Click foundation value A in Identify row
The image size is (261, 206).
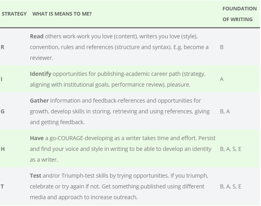click(222, 79)
